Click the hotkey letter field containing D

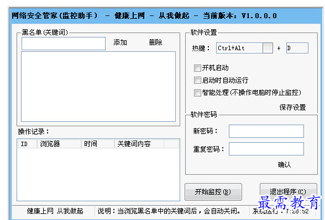(297, 48)
